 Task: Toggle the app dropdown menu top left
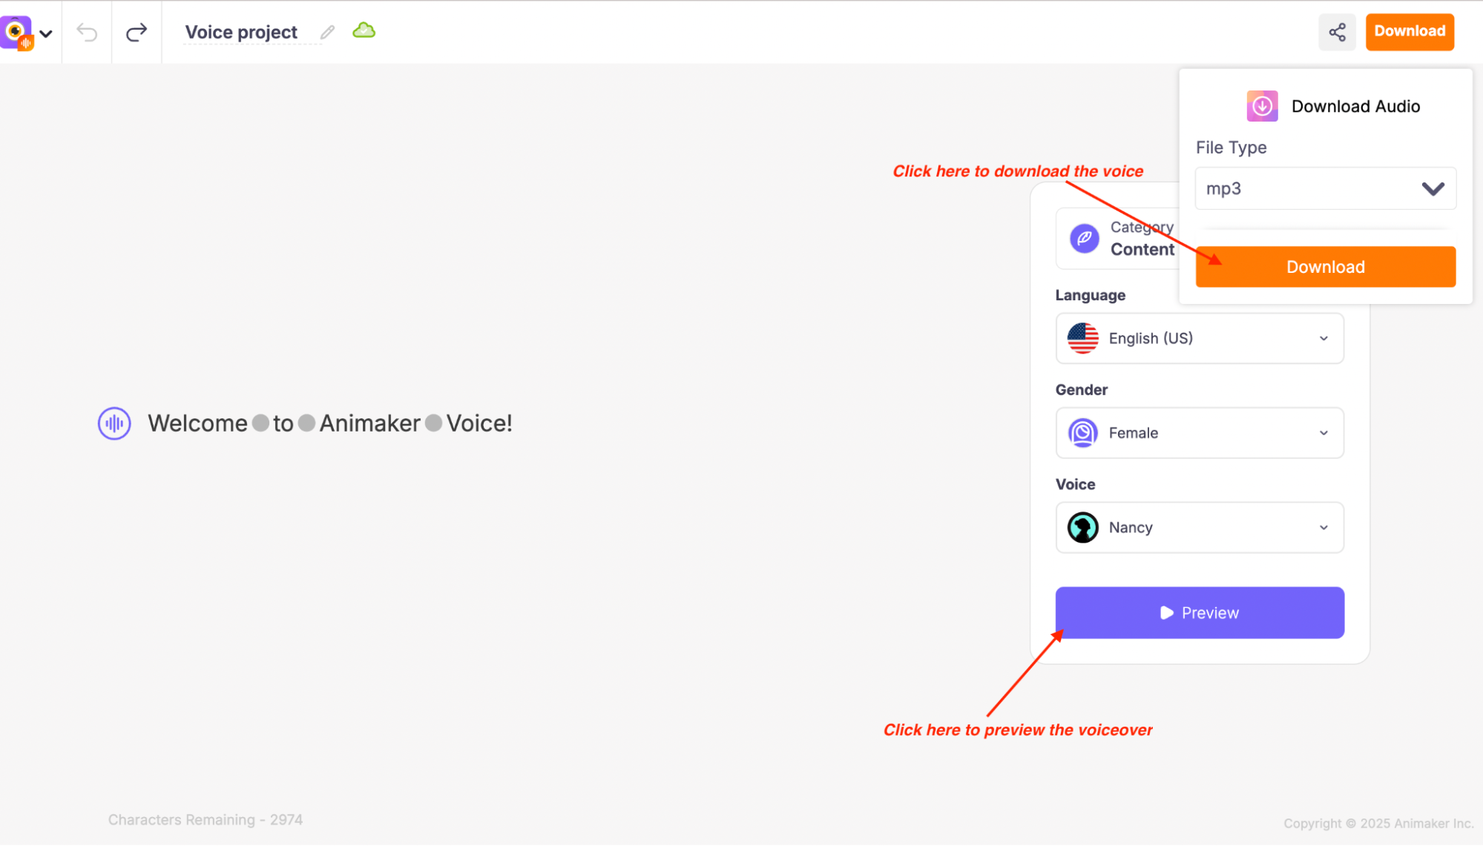coord(46,30)
